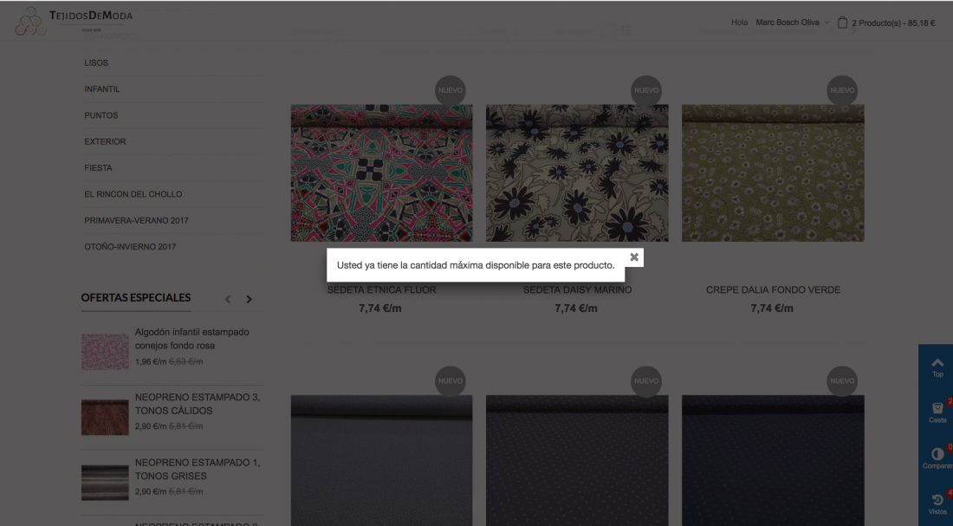
Task: Open cart summary 2 Producto(s) - 85,18 €
Action: (x=893, y=23)
